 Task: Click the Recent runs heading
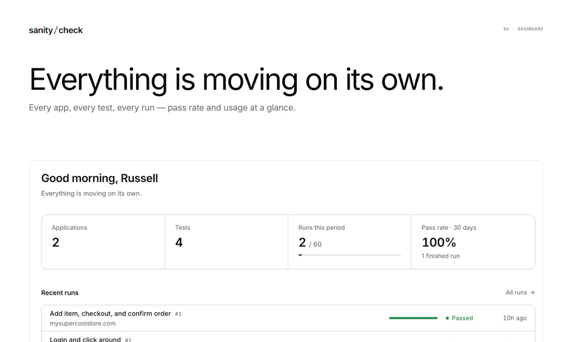coord(60,293)
